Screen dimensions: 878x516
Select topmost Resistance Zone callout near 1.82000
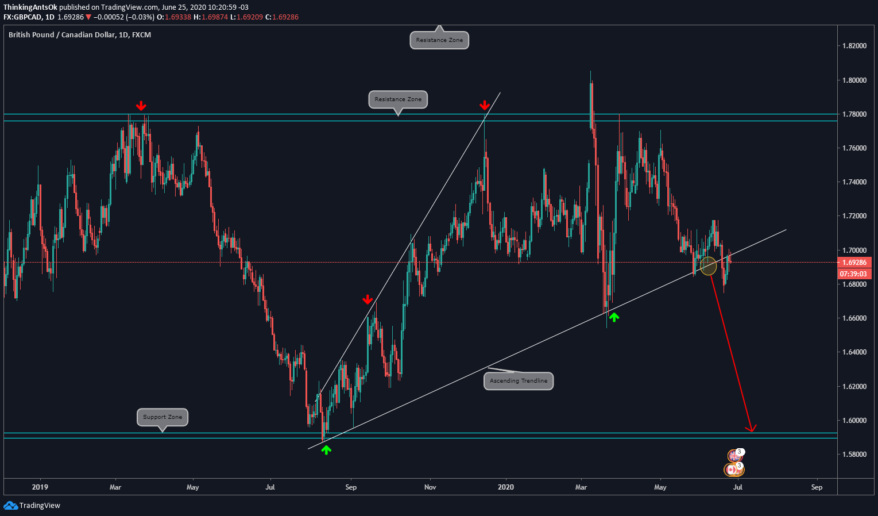[x=439, y=40]
